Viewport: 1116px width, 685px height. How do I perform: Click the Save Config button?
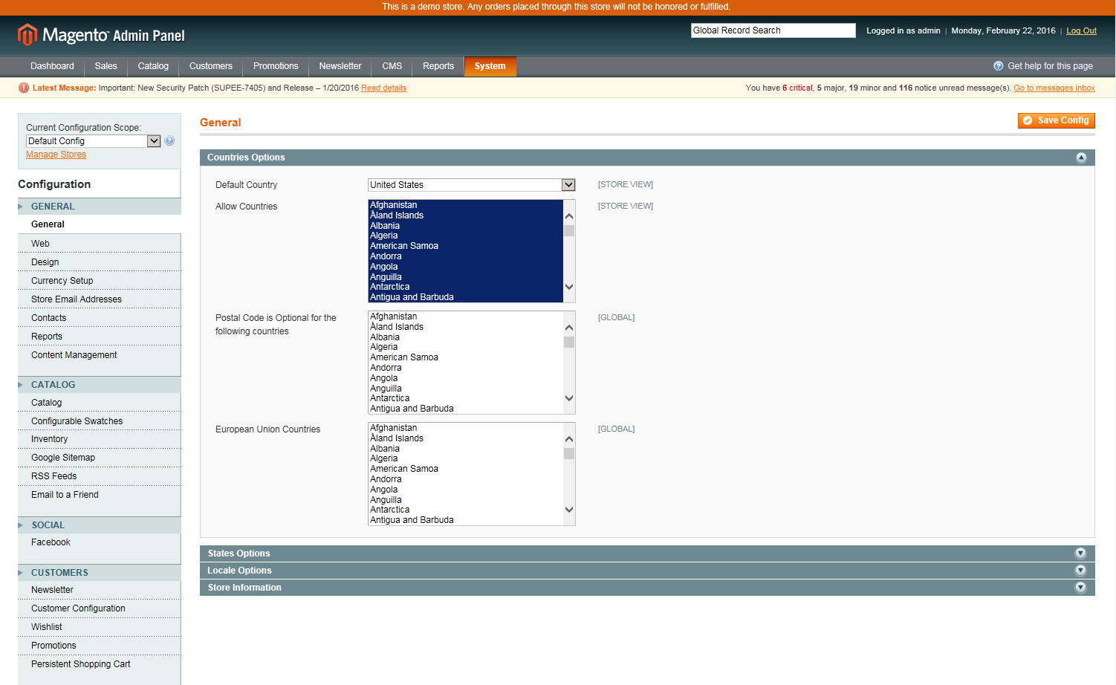(x=1057, y=120)
